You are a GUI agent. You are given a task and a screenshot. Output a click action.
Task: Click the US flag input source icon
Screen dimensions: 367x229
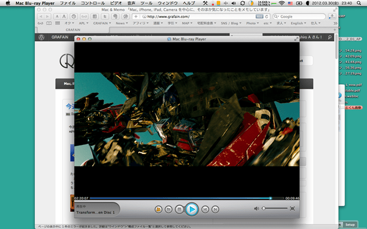point(291,3)
